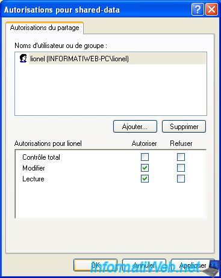This screenshot has width=221, height=278.
Task: Confirm with the OK button
Action: tap(96, 265)
